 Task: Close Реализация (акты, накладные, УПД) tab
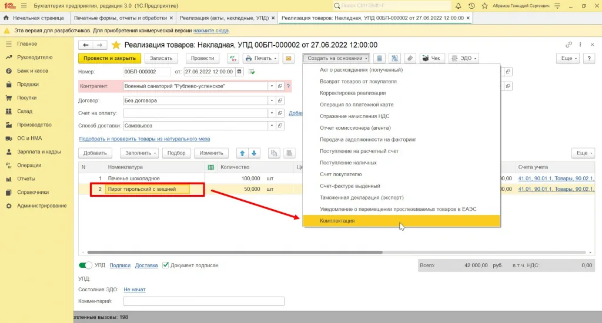tap(273, 18)
